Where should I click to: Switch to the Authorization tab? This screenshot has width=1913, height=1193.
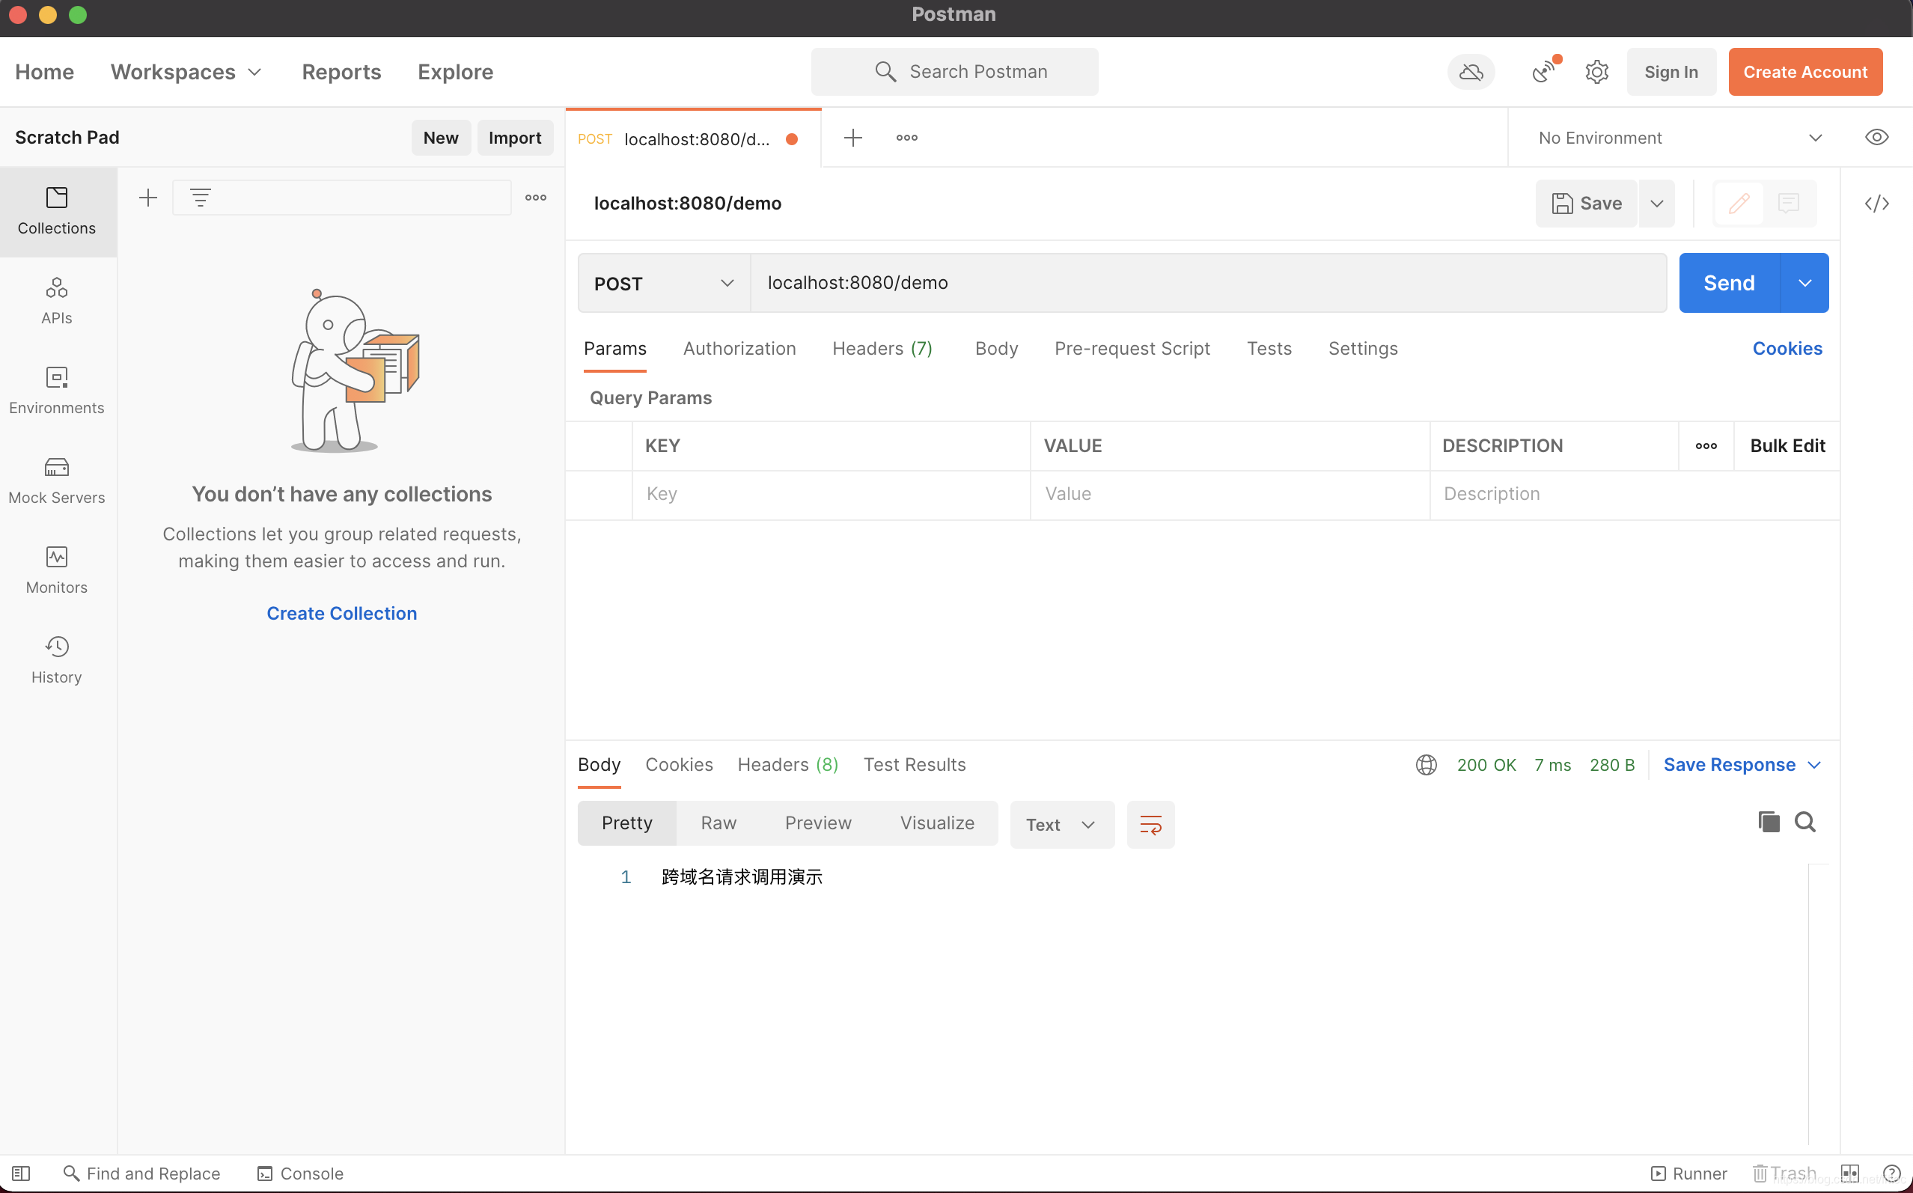(739, 349)
